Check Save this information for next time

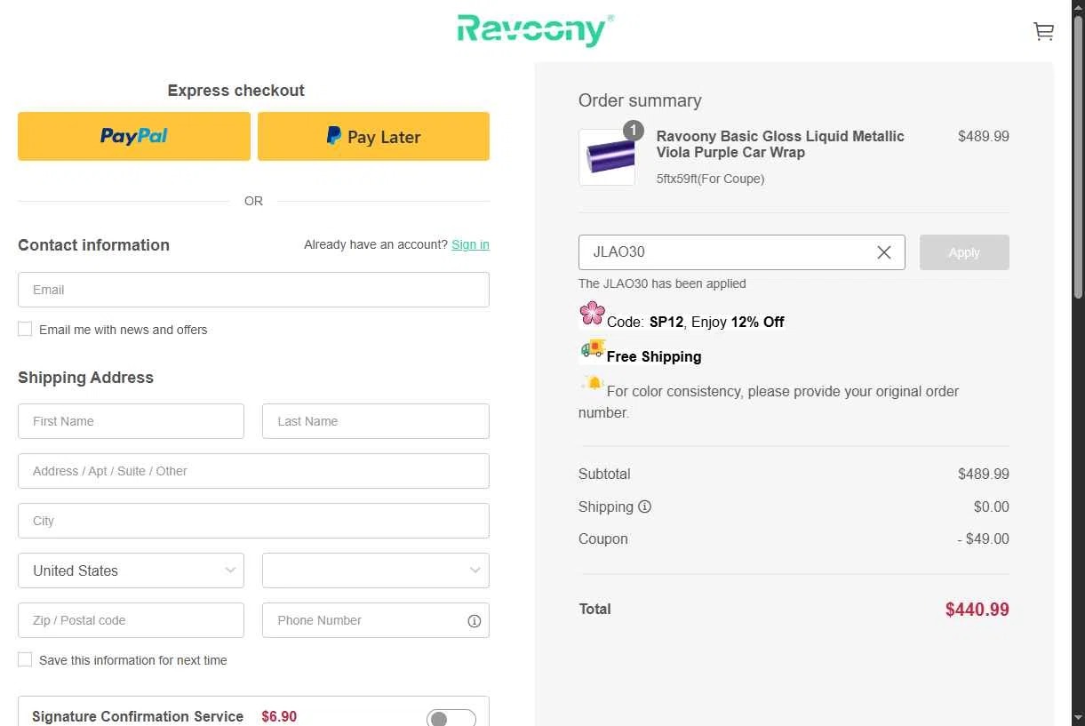tap(25, 659)
